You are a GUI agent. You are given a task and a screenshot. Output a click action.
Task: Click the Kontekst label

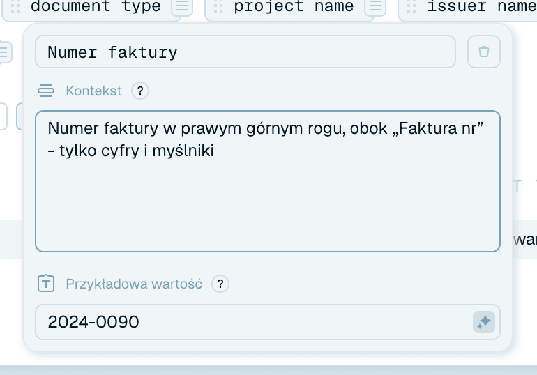point(94,91)
